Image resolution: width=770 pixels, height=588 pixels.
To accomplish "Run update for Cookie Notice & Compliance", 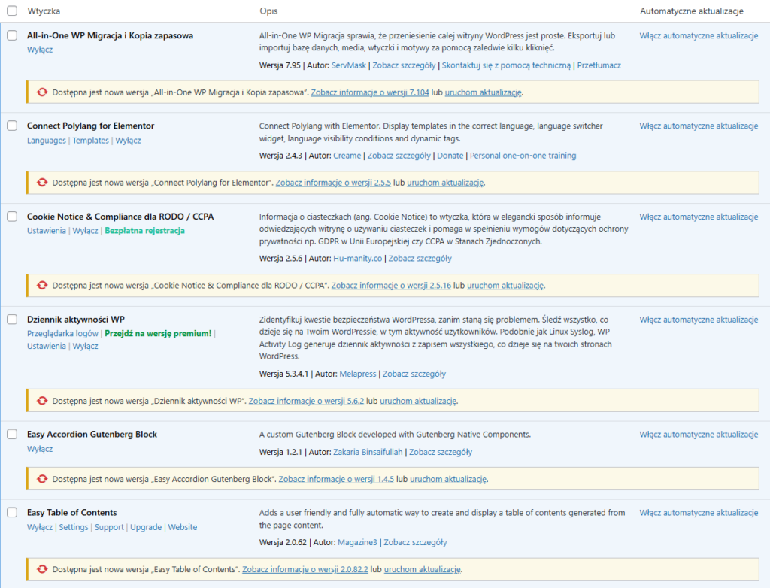I will click(x=505, y=286).
